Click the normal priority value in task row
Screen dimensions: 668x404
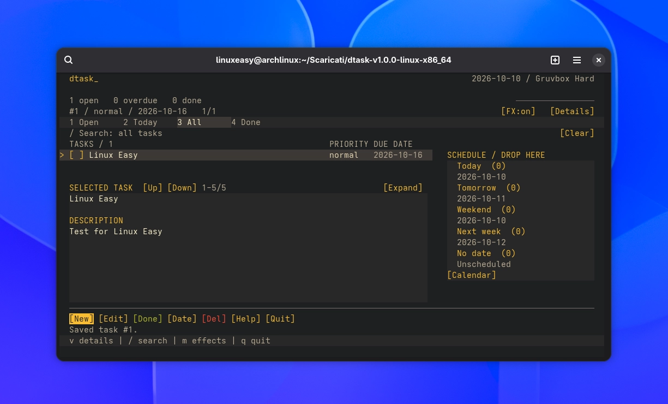(344, 155)
